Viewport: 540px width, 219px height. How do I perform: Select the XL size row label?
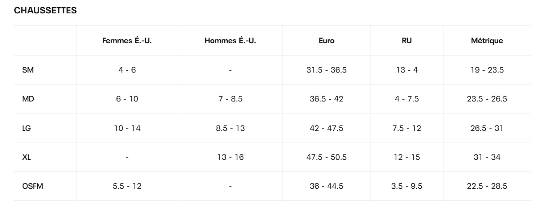click(27, 157)
